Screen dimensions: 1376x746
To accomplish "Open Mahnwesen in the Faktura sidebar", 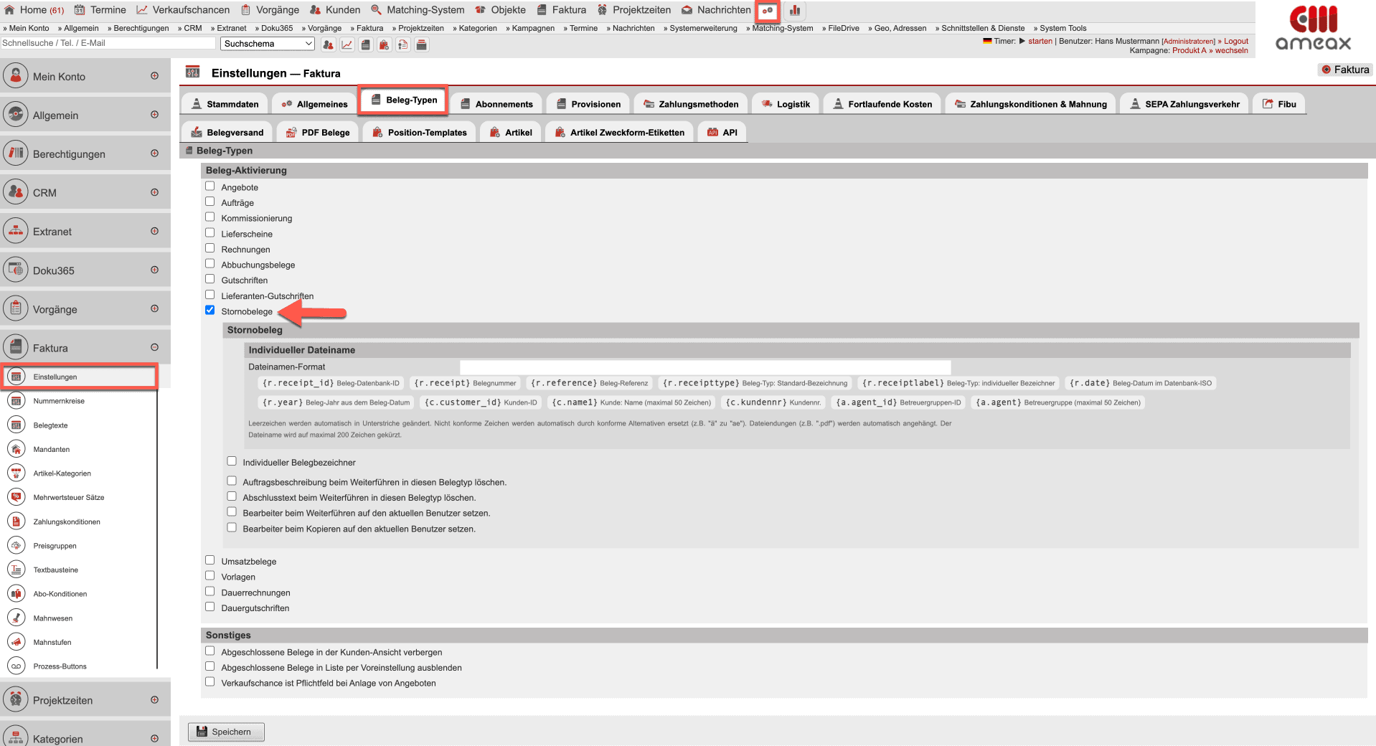I will [x=52, y=618].
